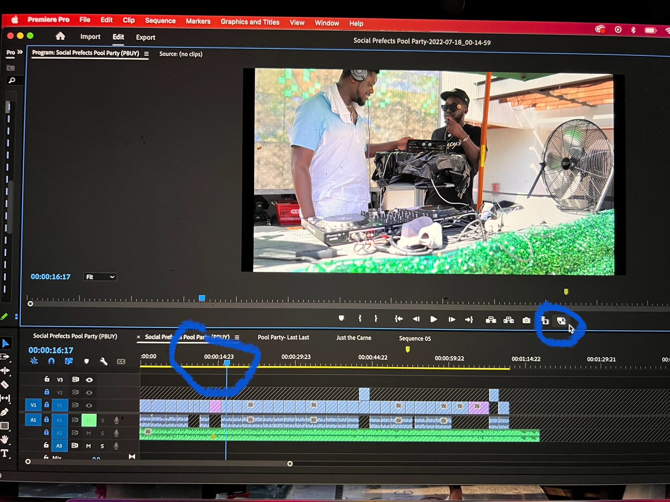Select the Razor tool in toolbar
The height and width of the screenshot is (502, 670).
pos(5,384)
